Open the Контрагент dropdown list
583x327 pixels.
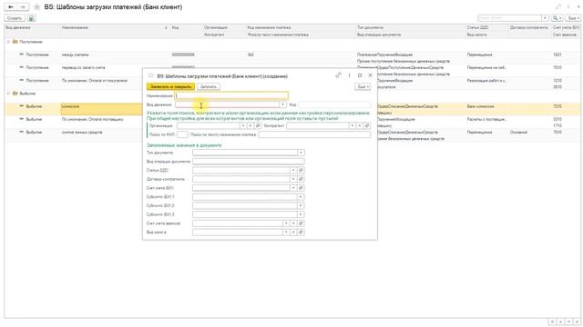click(x=352, y=126)
